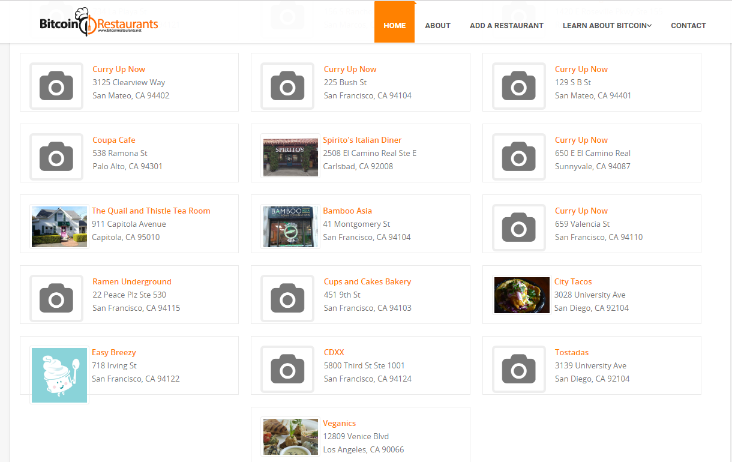Click camera placeholder for 129 S B St
This screenshot has width=732, height=462.
(x=519, y=86)
